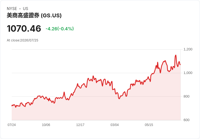Click the NYSE exchange label

coord(12,9)
